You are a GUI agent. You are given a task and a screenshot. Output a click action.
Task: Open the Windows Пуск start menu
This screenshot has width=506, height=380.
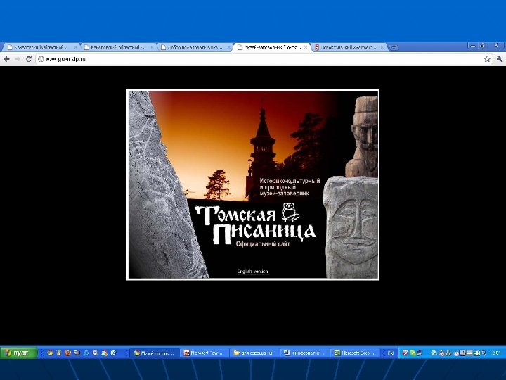19,353
